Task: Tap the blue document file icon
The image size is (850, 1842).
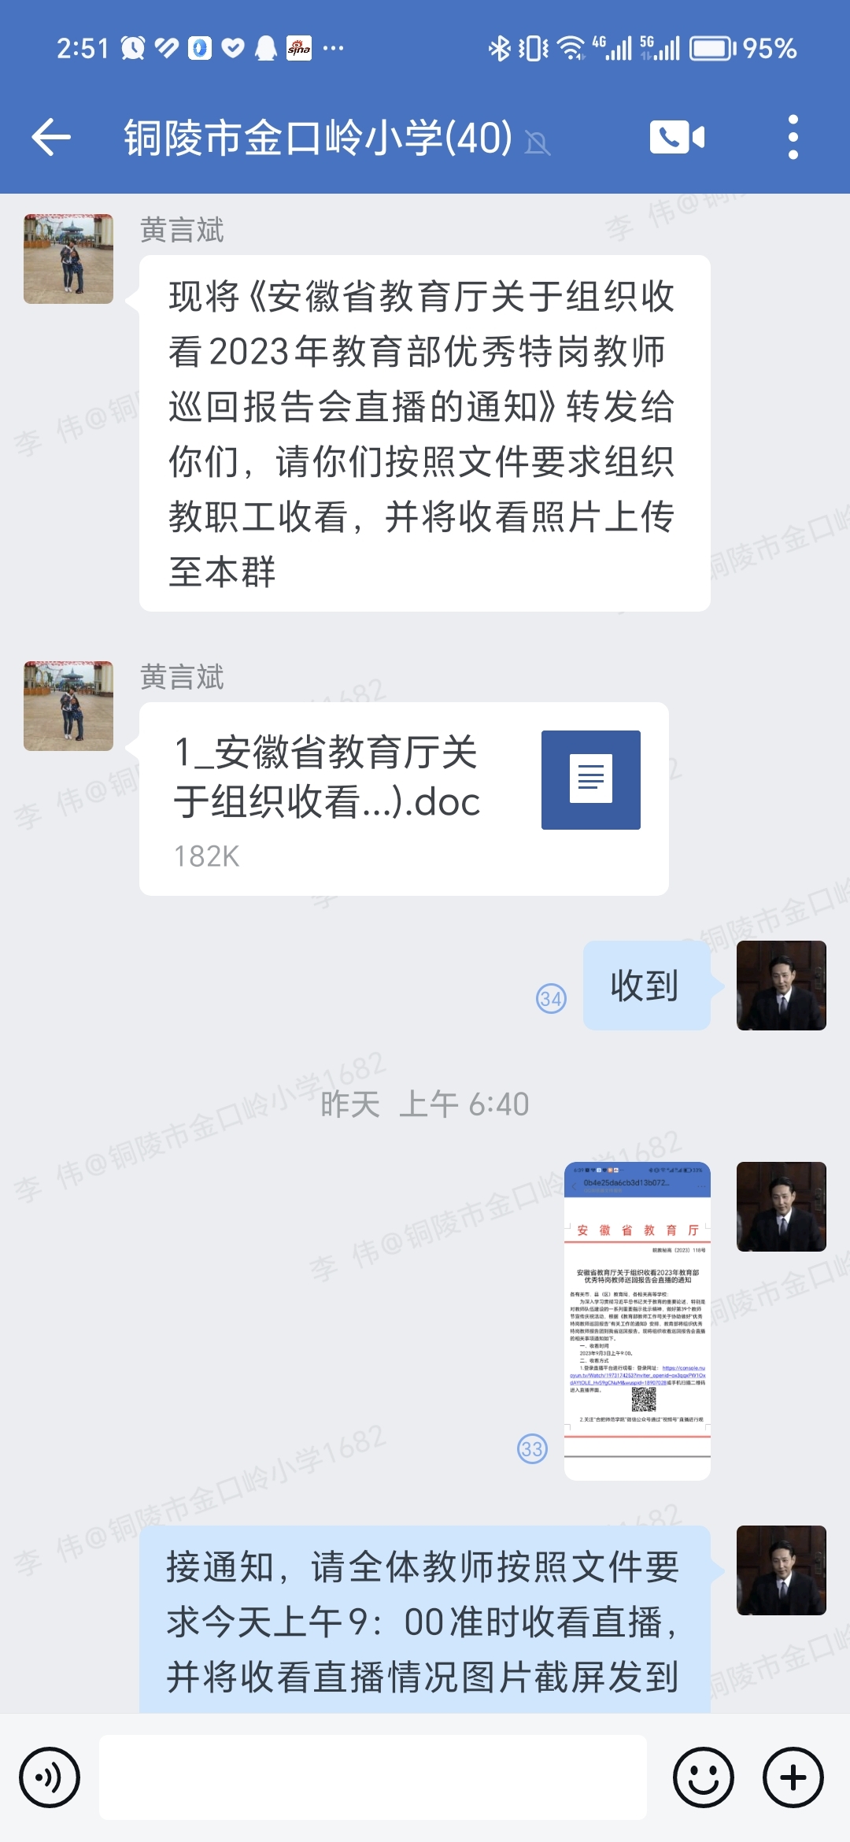Action: coord(591,780)
